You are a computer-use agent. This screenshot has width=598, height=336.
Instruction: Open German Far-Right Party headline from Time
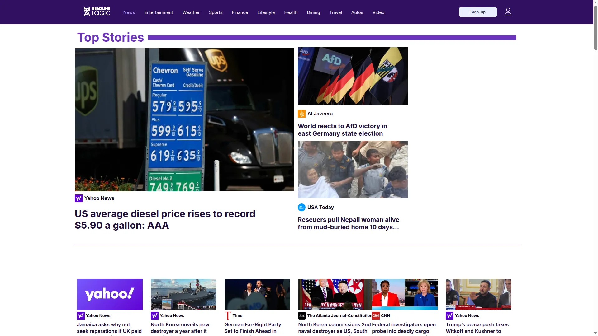point(253,329)
